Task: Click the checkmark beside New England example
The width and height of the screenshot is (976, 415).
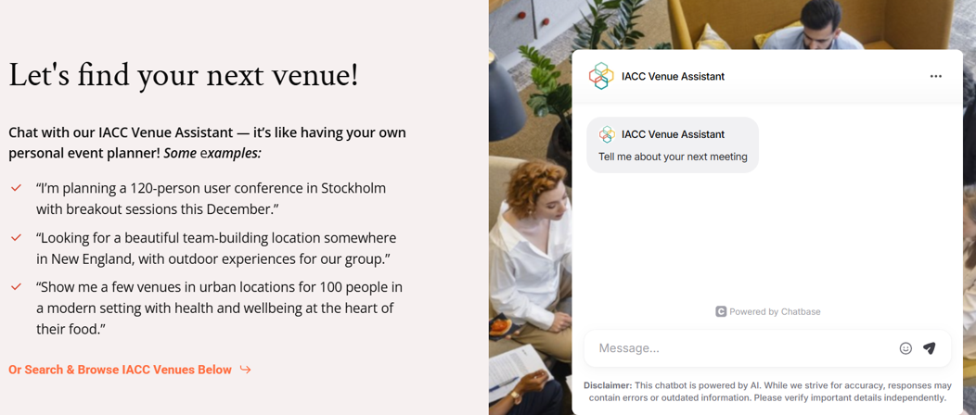Action: 16,237
